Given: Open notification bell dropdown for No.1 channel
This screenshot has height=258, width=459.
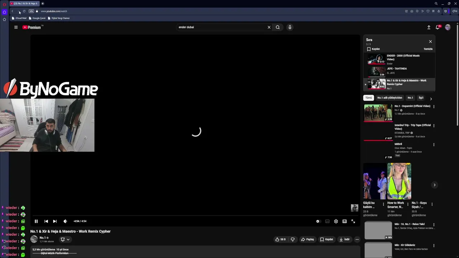Looking at the screenshot, I should 65,239.
